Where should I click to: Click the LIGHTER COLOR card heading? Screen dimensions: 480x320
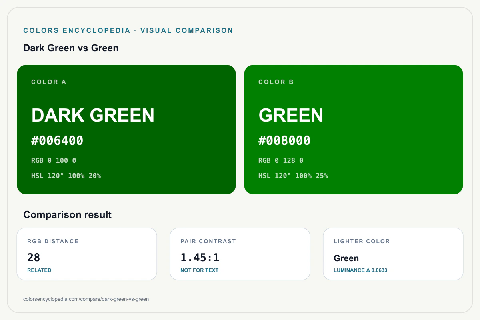click(362, 241)
